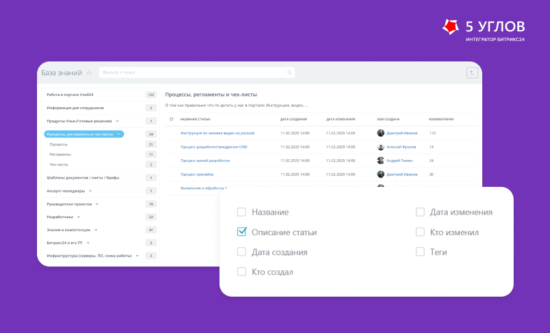Open article Процесс малой разработки

click(205, 161)
